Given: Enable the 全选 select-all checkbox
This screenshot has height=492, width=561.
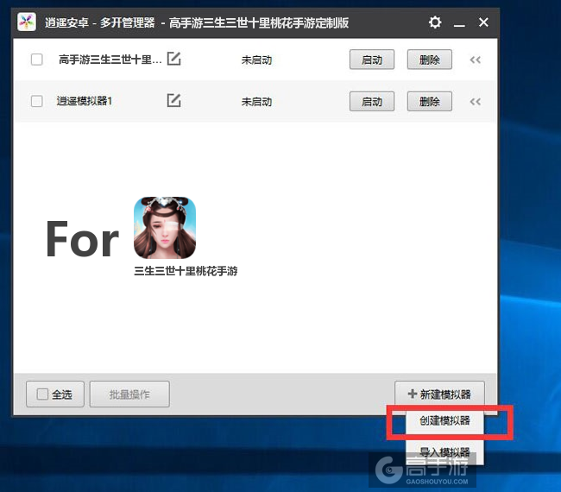Looking at the screenshot, I should (x=43, y=394).
